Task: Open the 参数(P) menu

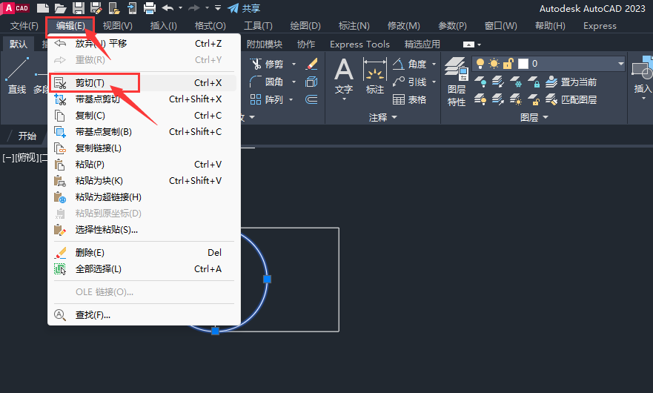Action: click(x=452, y=26)
